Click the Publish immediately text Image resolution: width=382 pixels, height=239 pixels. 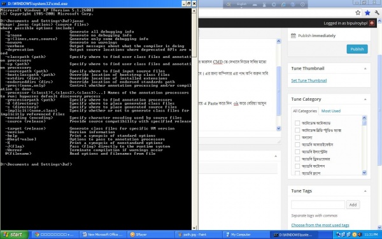click(x=316, y=36)
